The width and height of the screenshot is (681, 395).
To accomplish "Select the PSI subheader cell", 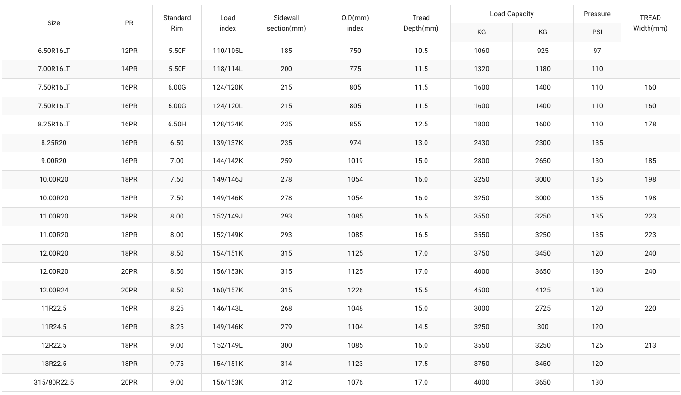I will tap(597, 32).
